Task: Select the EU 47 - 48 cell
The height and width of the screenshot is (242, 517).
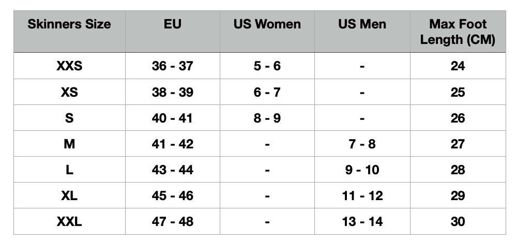Action: (x=173, y=221)
